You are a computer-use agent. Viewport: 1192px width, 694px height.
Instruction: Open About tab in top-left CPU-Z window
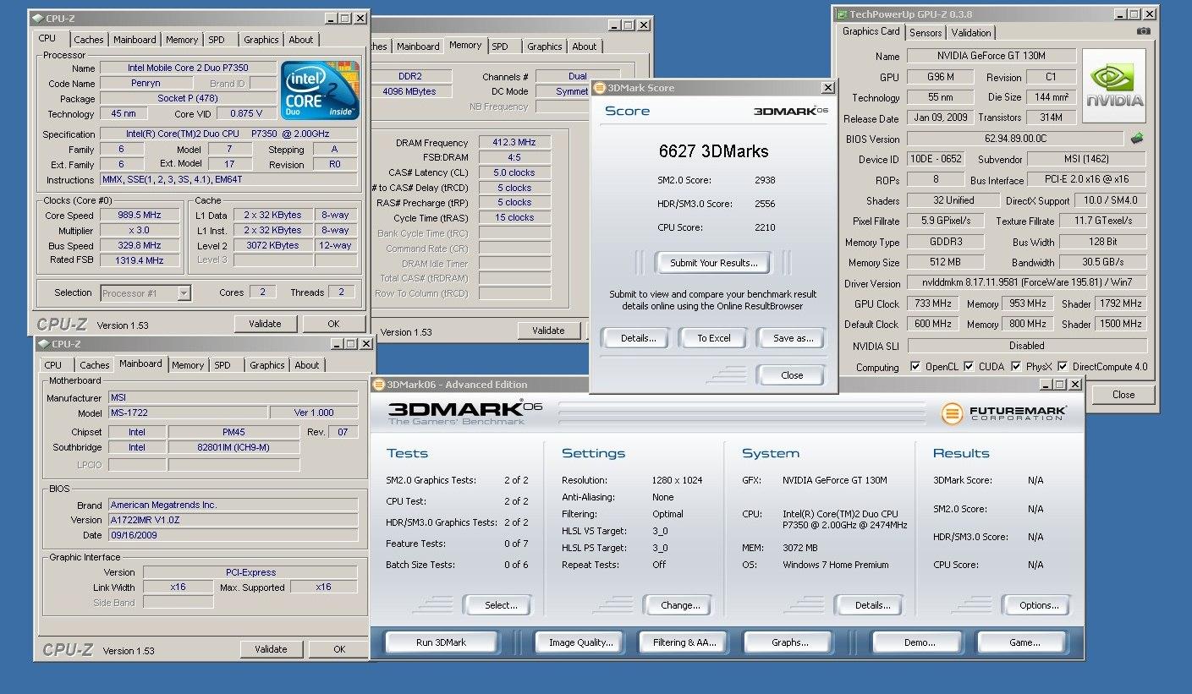[301, 40]
